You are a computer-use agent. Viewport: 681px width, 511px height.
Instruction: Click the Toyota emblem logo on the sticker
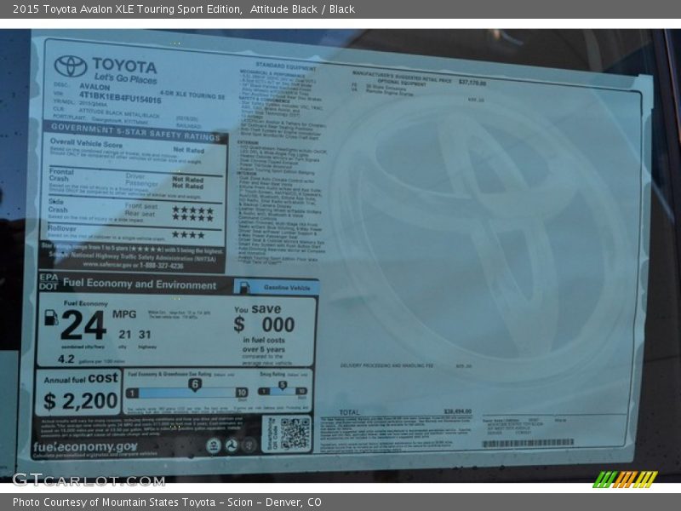click(71, 66)
